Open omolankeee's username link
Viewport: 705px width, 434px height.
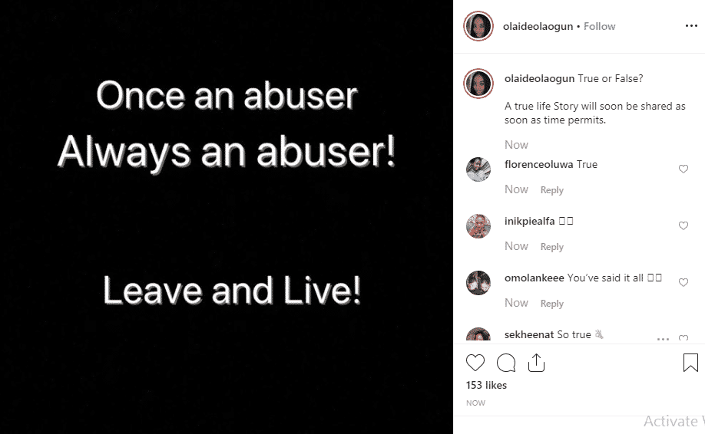535,278
